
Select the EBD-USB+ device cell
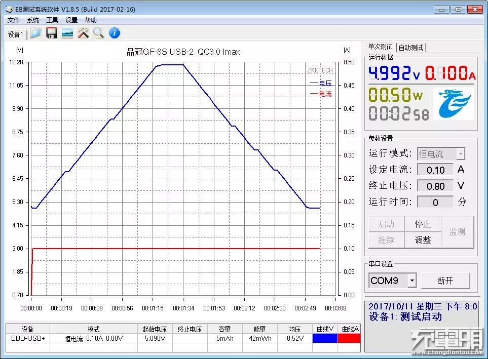coord(28,338)
